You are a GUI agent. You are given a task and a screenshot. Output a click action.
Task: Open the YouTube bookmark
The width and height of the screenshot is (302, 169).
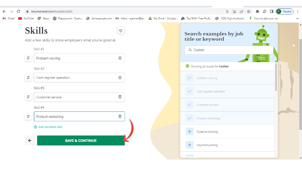[26, 18]
